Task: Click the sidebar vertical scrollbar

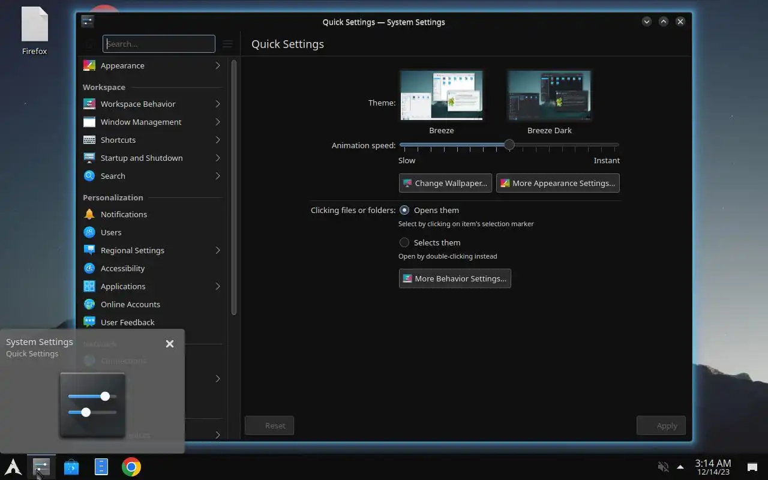Action: 233,187
